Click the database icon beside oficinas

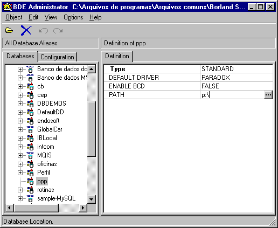(x=30, y=164)
